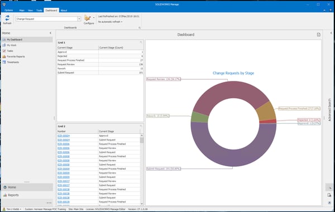This screenshot has width=335, height=212.
Task: Click the Request Review chart label
Action: pos(164,79)
